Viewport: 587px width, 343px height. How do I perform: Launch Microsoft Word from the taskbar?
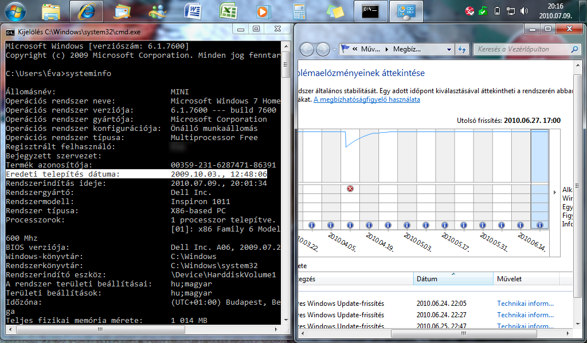click(193, 11)
